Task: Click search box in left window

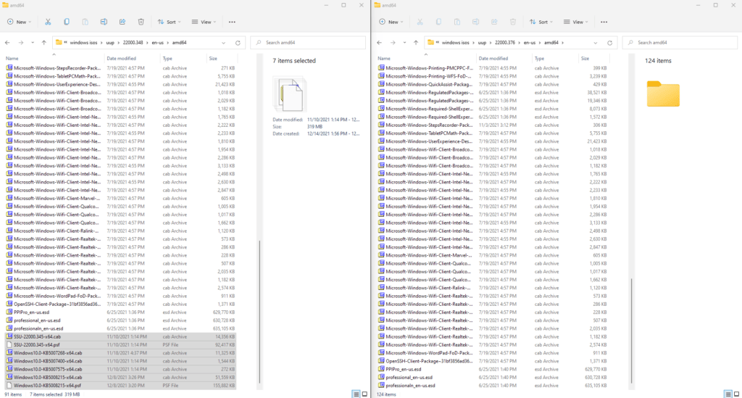Action: (307, 43)
